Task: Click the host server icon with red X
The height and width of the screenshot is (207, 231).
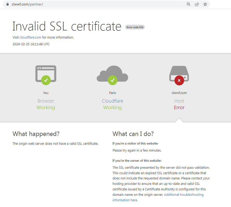Action: 179,76
